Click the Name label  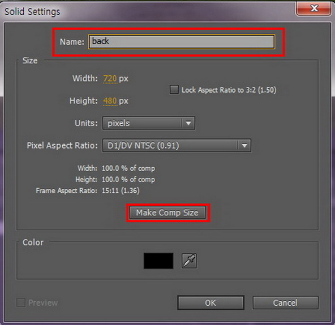tap(72, 42)
